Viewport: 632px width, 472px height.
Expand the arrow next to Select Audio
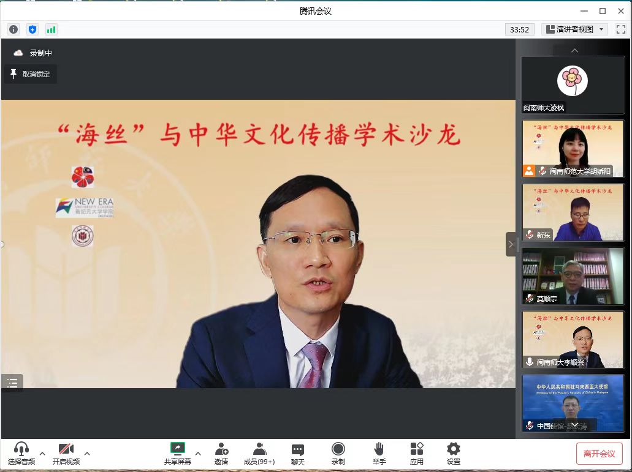point(42,454)
